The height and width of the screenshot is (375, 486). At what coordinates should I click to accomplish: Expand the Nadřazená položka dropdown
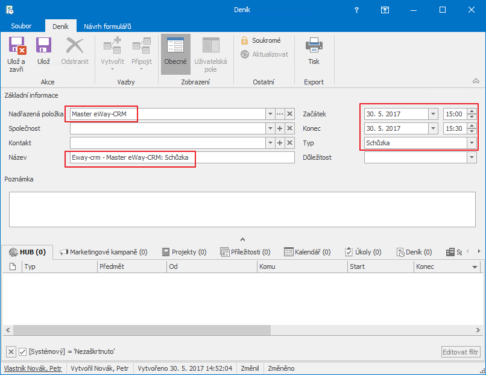[x=270, y=114]
